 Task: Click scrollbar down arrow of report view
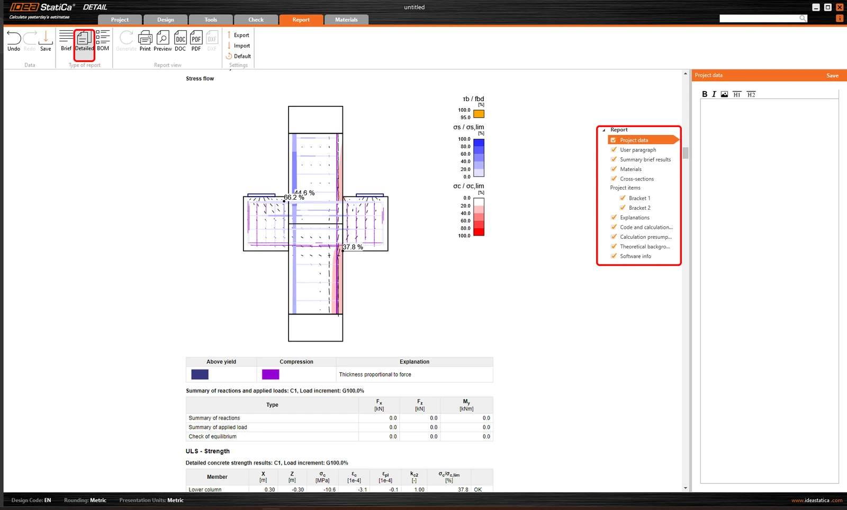click(x=686, y=488)
